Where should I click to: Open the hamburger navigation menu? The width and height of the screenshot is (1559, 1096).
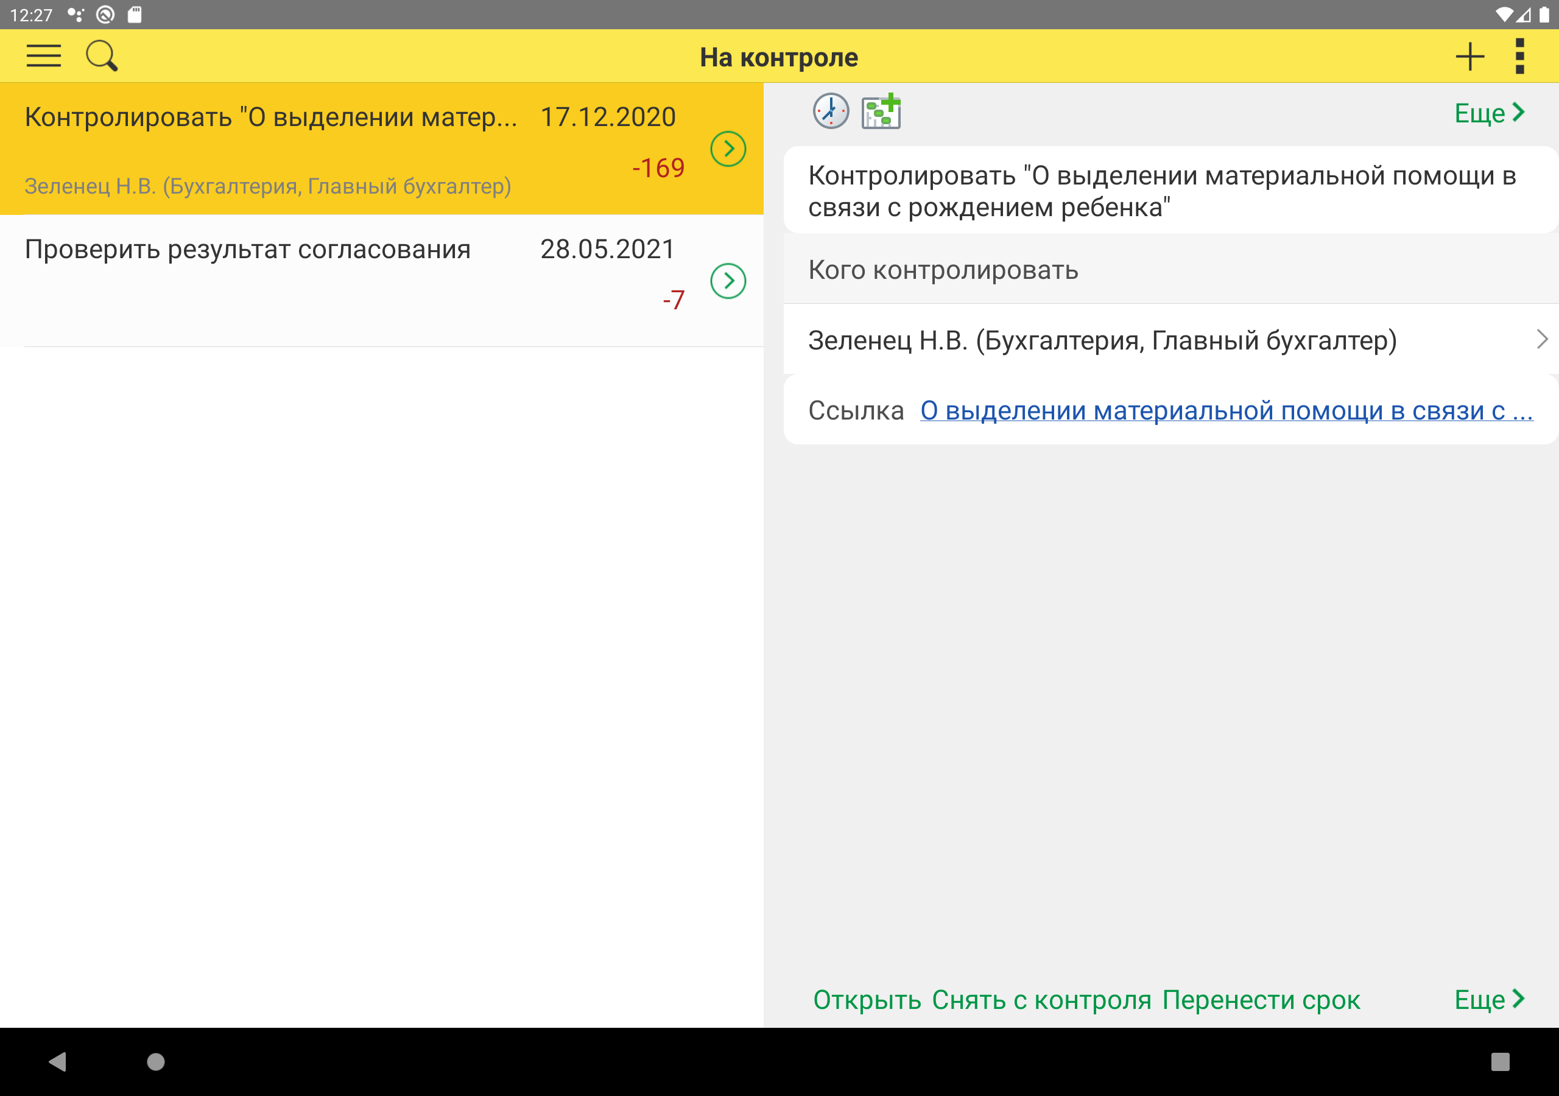(43, 57)
